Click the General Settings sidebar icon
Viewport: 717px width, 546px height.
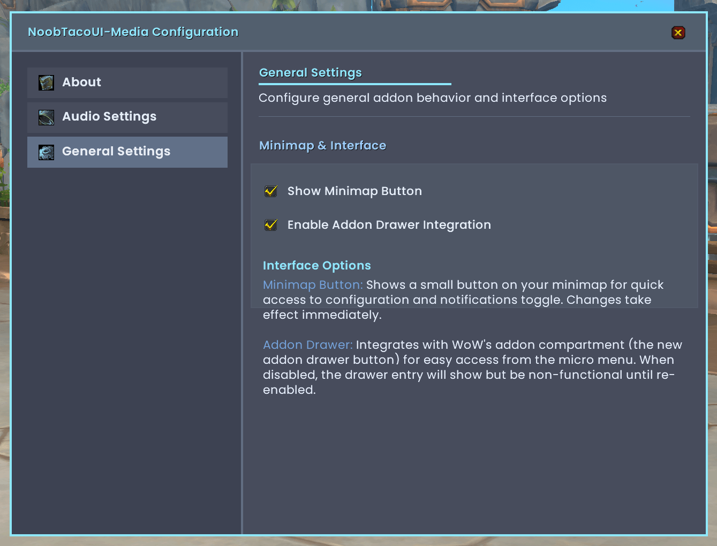(46, 152)
